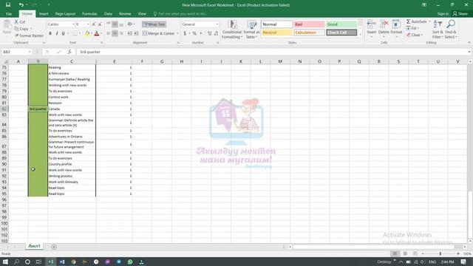The image size is (473, 266).
Task: Copy the selection
Action: [21, 29]
